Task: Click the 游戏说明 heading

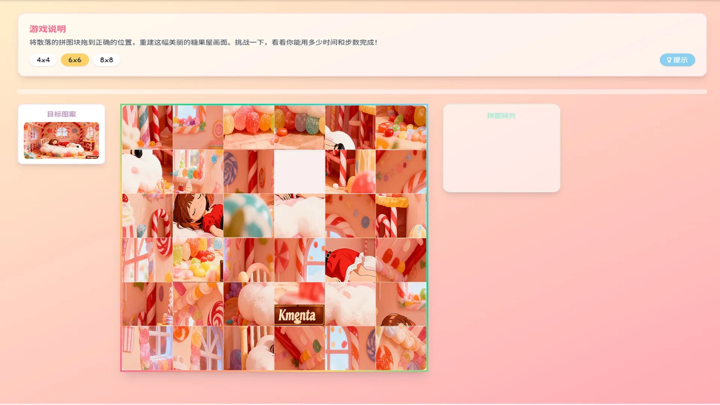Action: point(48,29)
